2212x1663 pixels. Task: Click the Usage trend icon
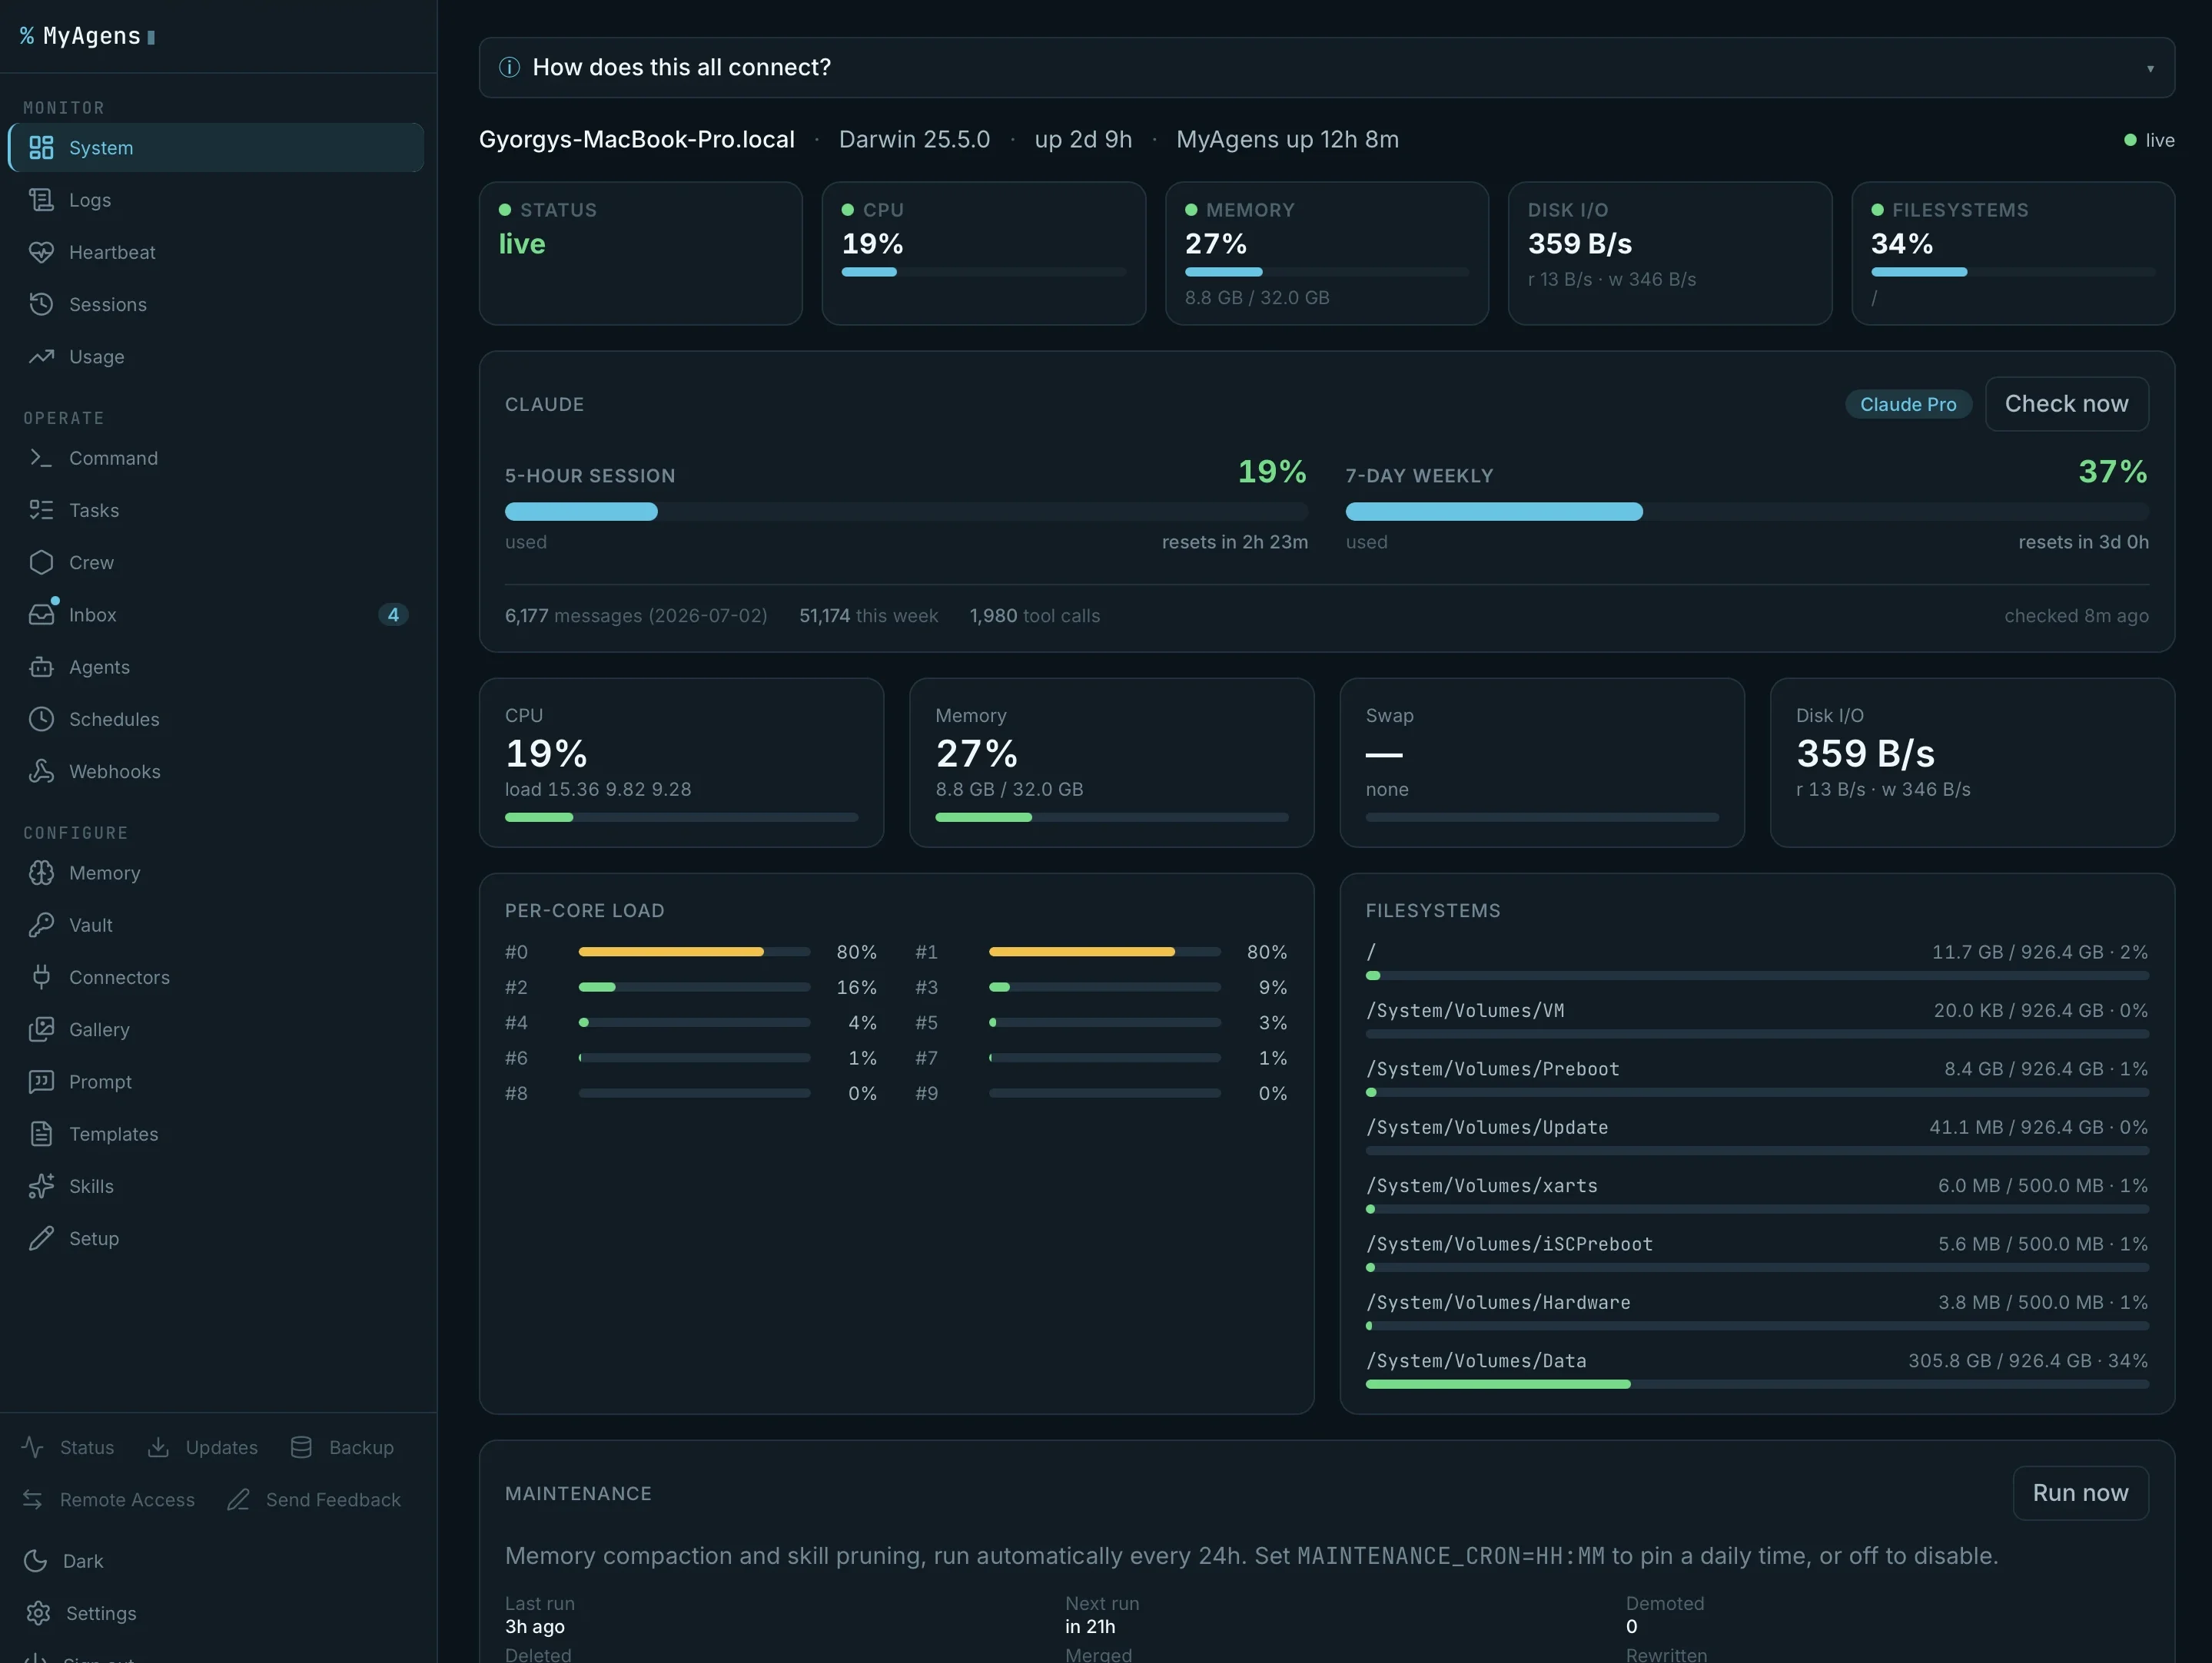click(x=41, y=356)
